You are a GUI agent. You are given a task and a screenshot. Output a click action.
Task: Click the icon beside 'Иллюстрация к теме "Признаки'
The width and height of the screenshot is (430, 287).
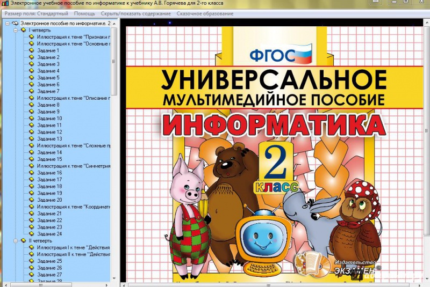pos(32,36)
